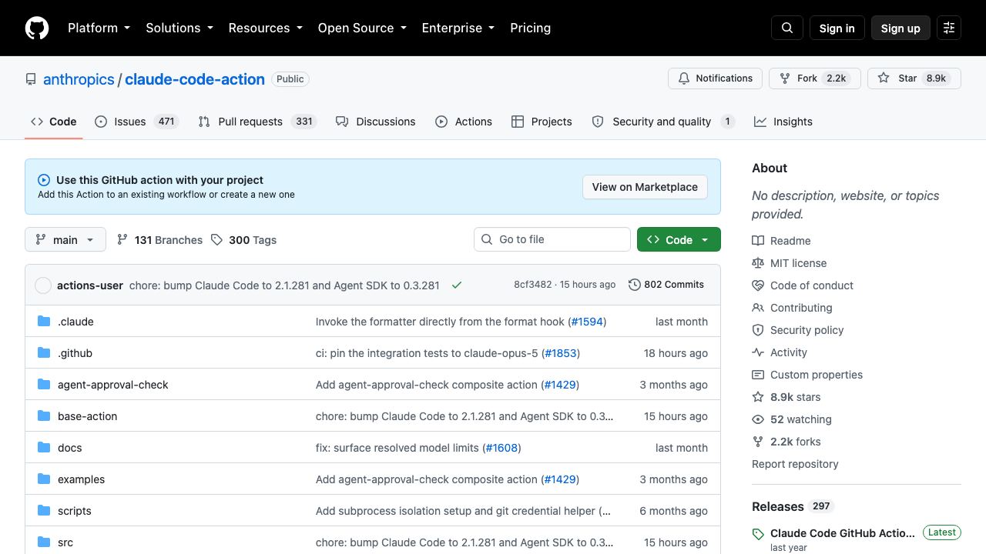Focus the Go to file search field
The height and width of the screenshot is (554, 986).
552,239
